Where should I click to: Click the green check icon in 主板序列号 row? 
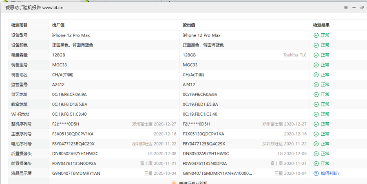point(316,134)
